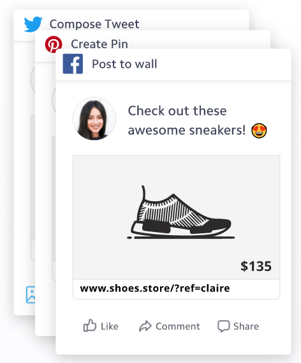Click the Facebook logo icon
The width and height of the screenshot is (301, 363).
[x=73, y=64]
